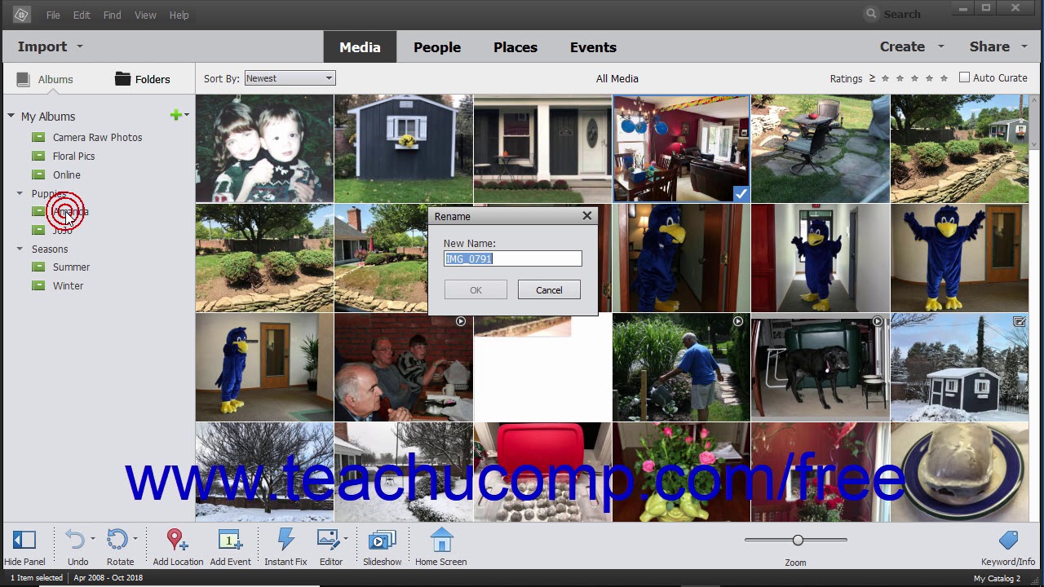The image size is (1044, 587).
Task: Click the New Name text field
Action: 513,258
